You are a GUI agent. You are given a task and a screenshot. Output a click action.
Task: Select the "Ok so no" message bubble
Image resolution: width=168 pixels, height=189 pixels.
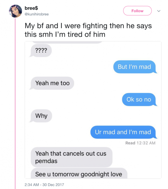point(139,100)
